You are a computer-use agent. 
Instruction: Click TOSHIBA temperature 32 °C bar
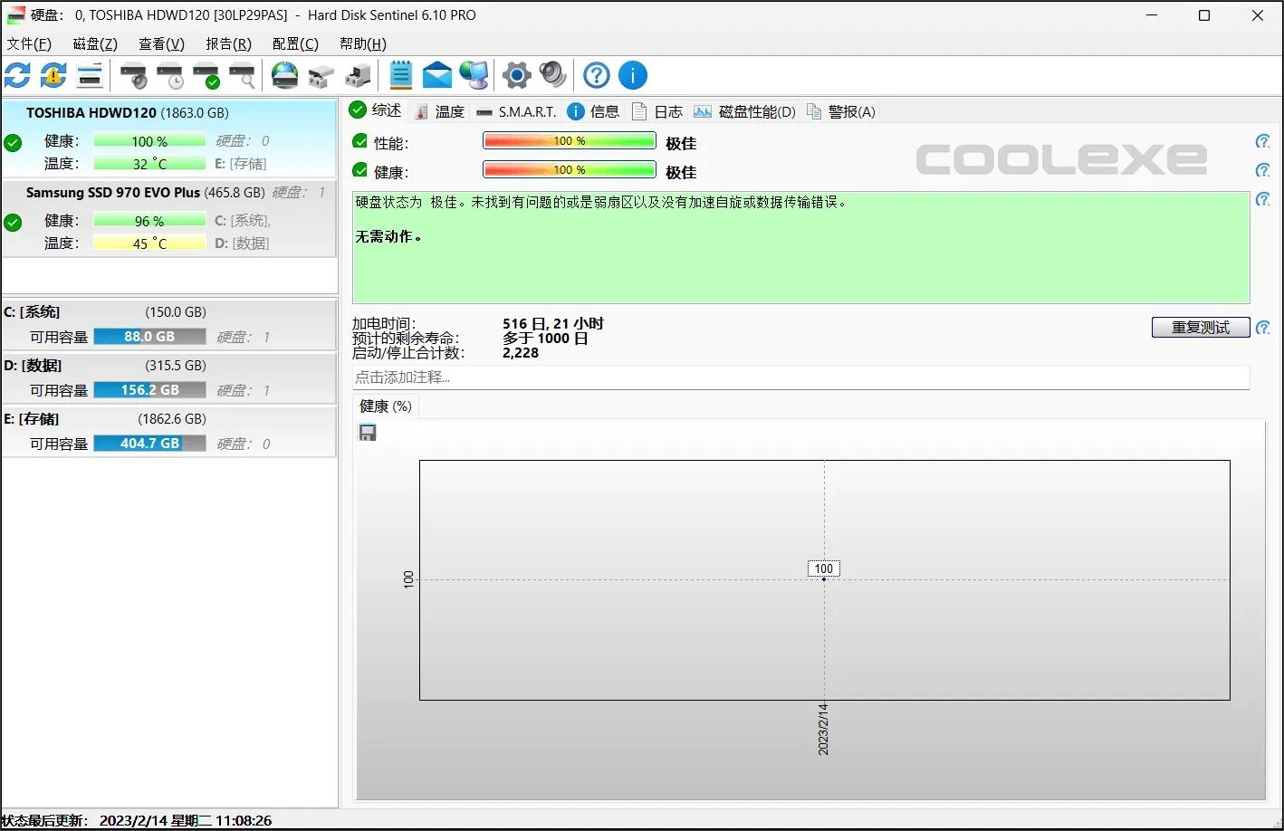[x=149, y=164]
